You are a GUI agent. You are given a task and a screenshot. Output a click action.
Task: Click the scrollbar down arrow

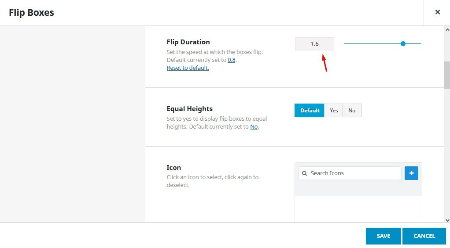(447, 220)
